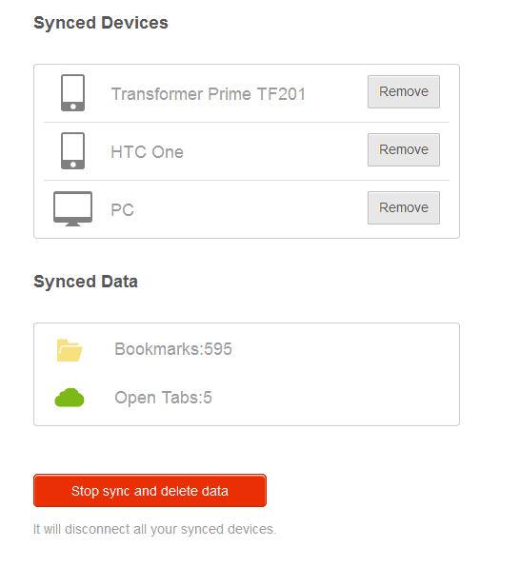Select the Transformer Prime TF201 device name
520x567 pixels.
coord(209,94)
